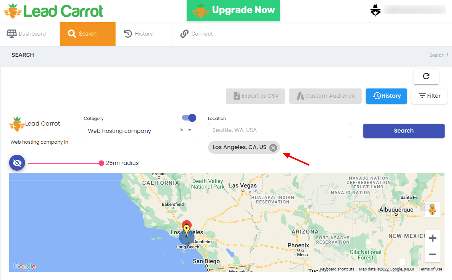The image size is (452, 280).
Task: Click the San Diego label on map
Action: 206,261
